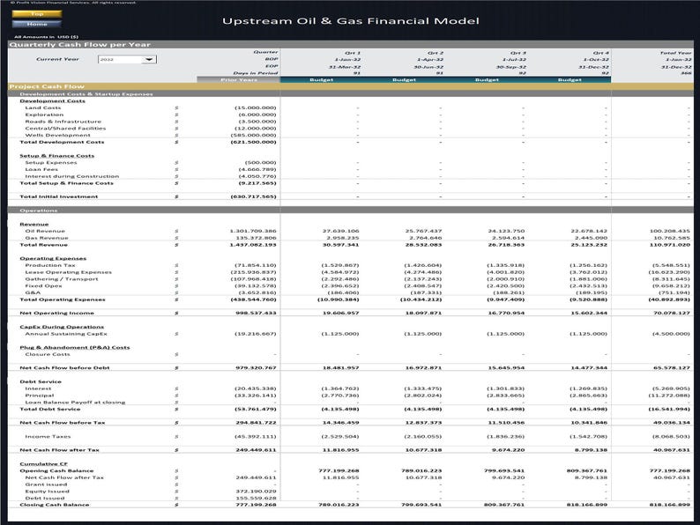Select Loan Balance Payoff at closing label
700x525 pixels.
tap(75, 403)
